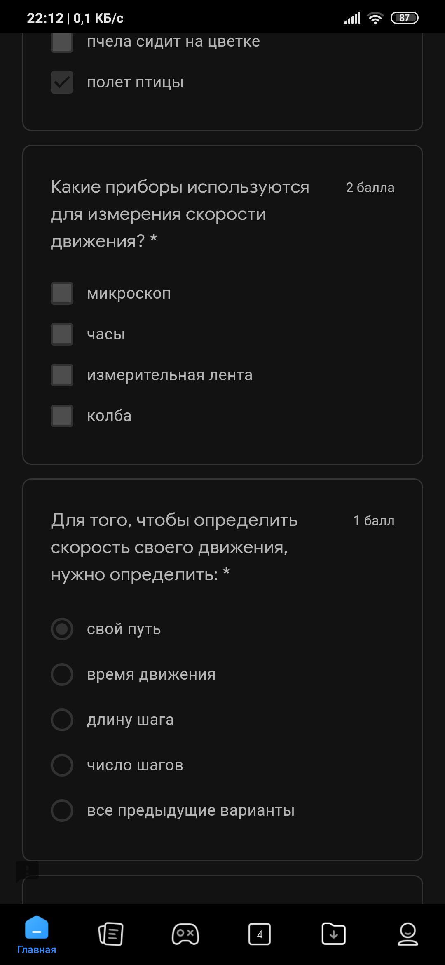Open the games controller icon
The width and height of the screenshot is (445, 965).
click(x=185, y=934)
